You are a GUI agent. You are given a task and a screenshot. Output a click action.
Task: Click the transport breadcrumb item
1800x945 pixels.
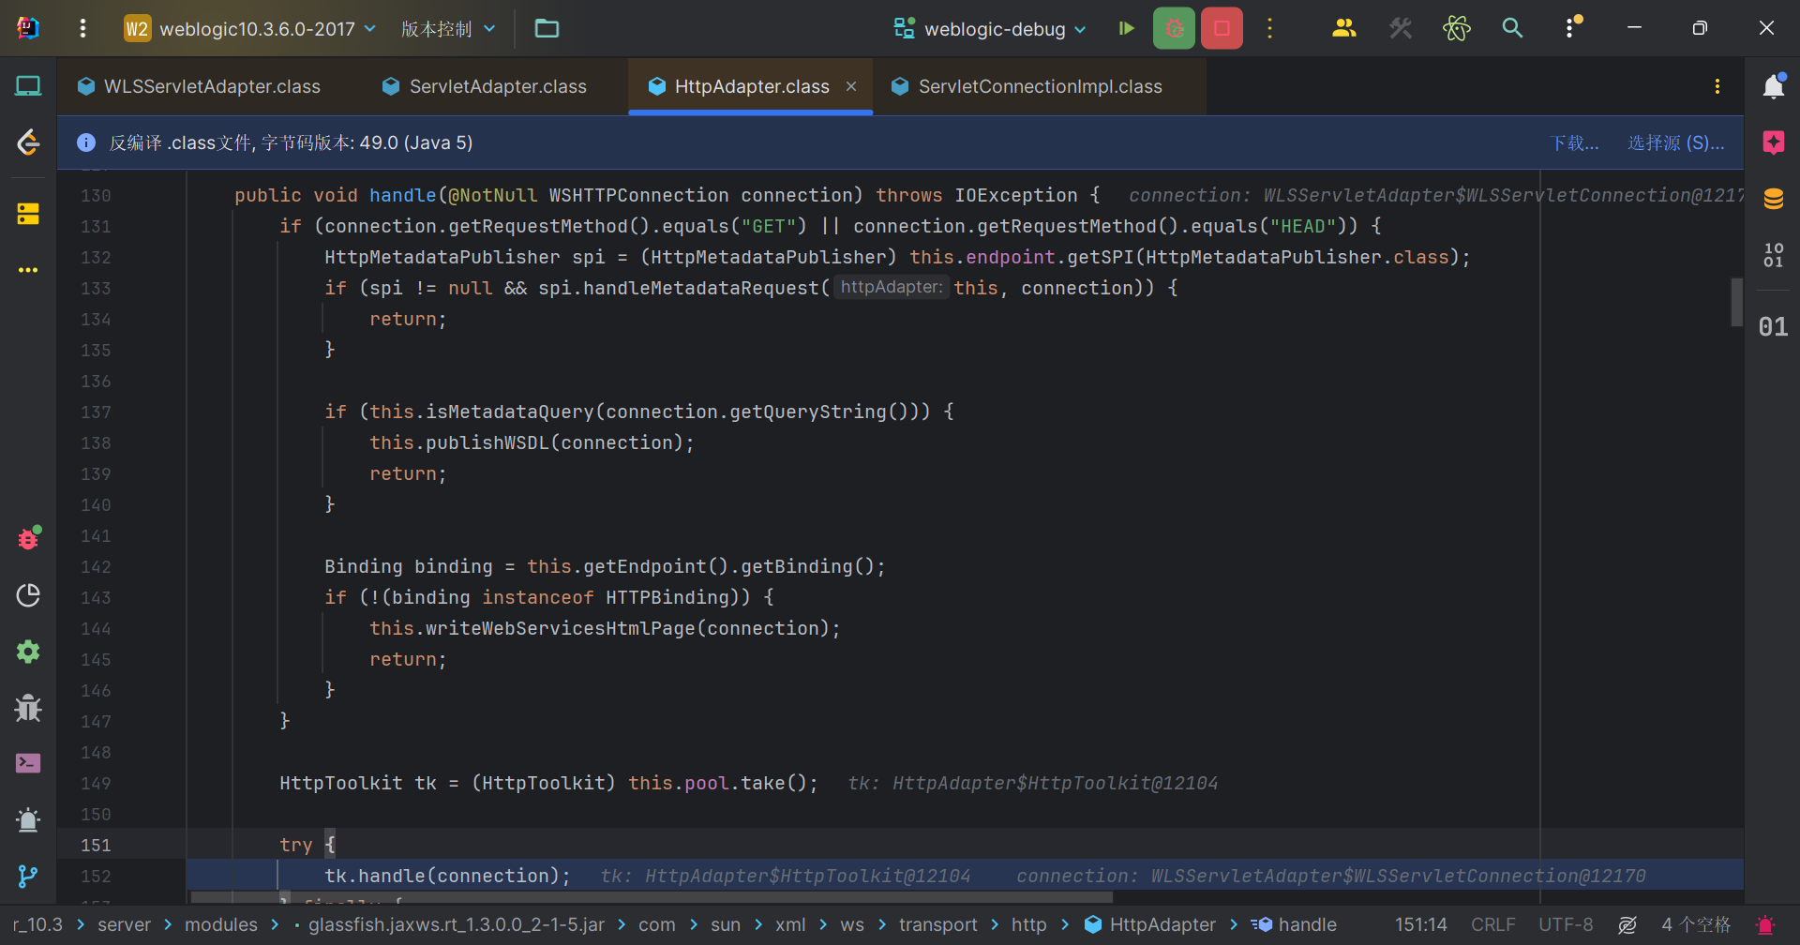937,924
